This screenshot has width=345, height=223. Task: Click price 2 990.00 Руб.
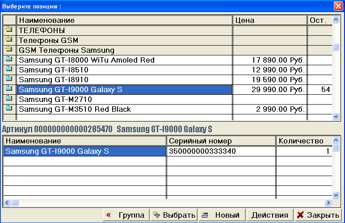(270, 109)
